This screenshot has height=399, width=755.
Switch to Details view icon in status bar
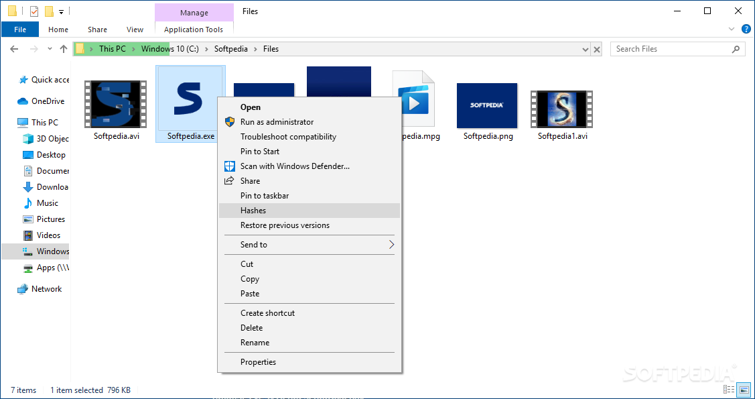click(730, 390)
